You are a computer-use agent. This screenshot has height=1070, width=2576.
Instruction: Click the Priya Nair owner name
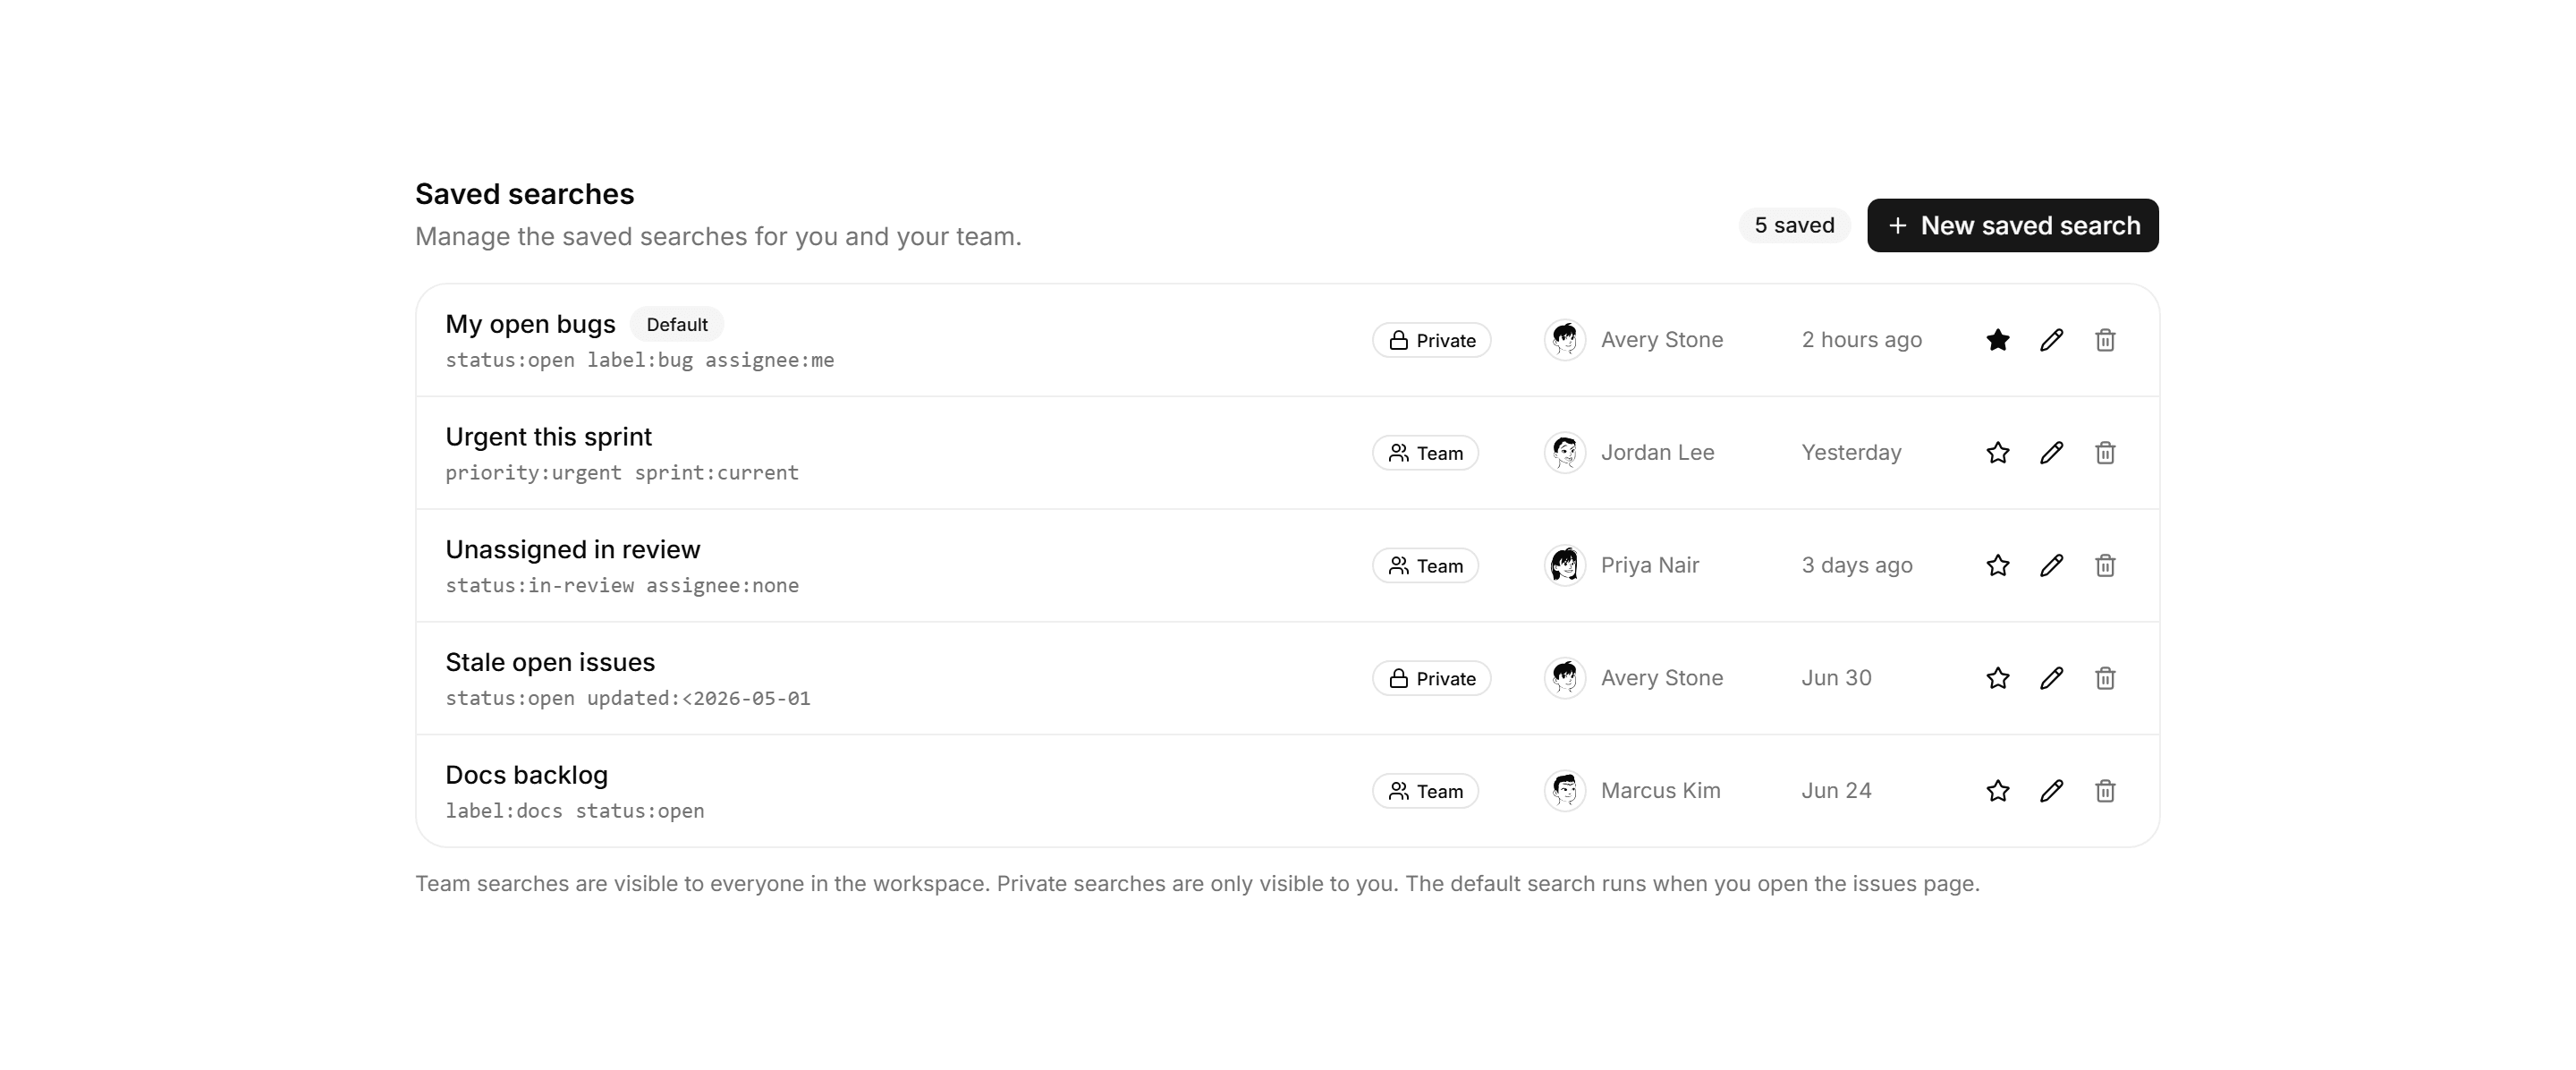click(x=1650, y=566)
